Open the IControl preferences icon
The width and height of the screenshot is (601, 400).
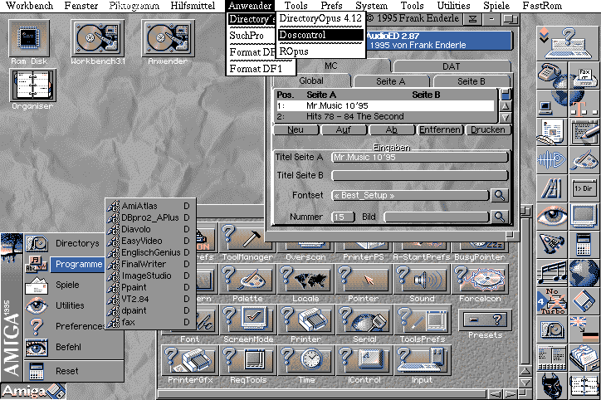pyautogui.click(x=364, y=360)
